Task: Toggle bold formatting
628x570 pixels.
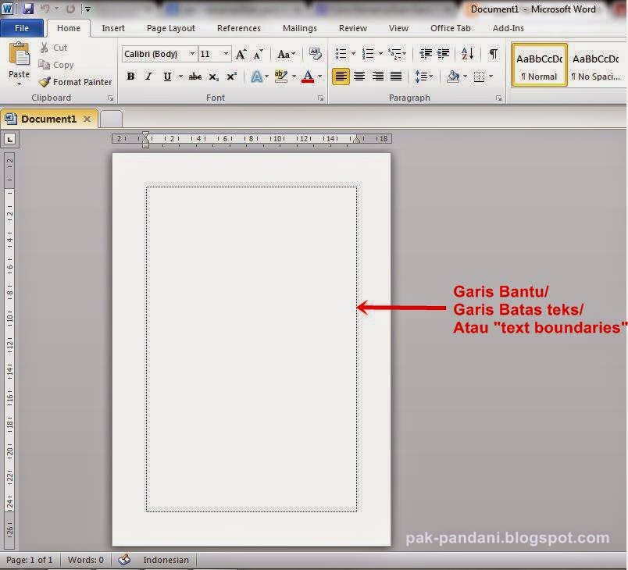Action: 130,77
